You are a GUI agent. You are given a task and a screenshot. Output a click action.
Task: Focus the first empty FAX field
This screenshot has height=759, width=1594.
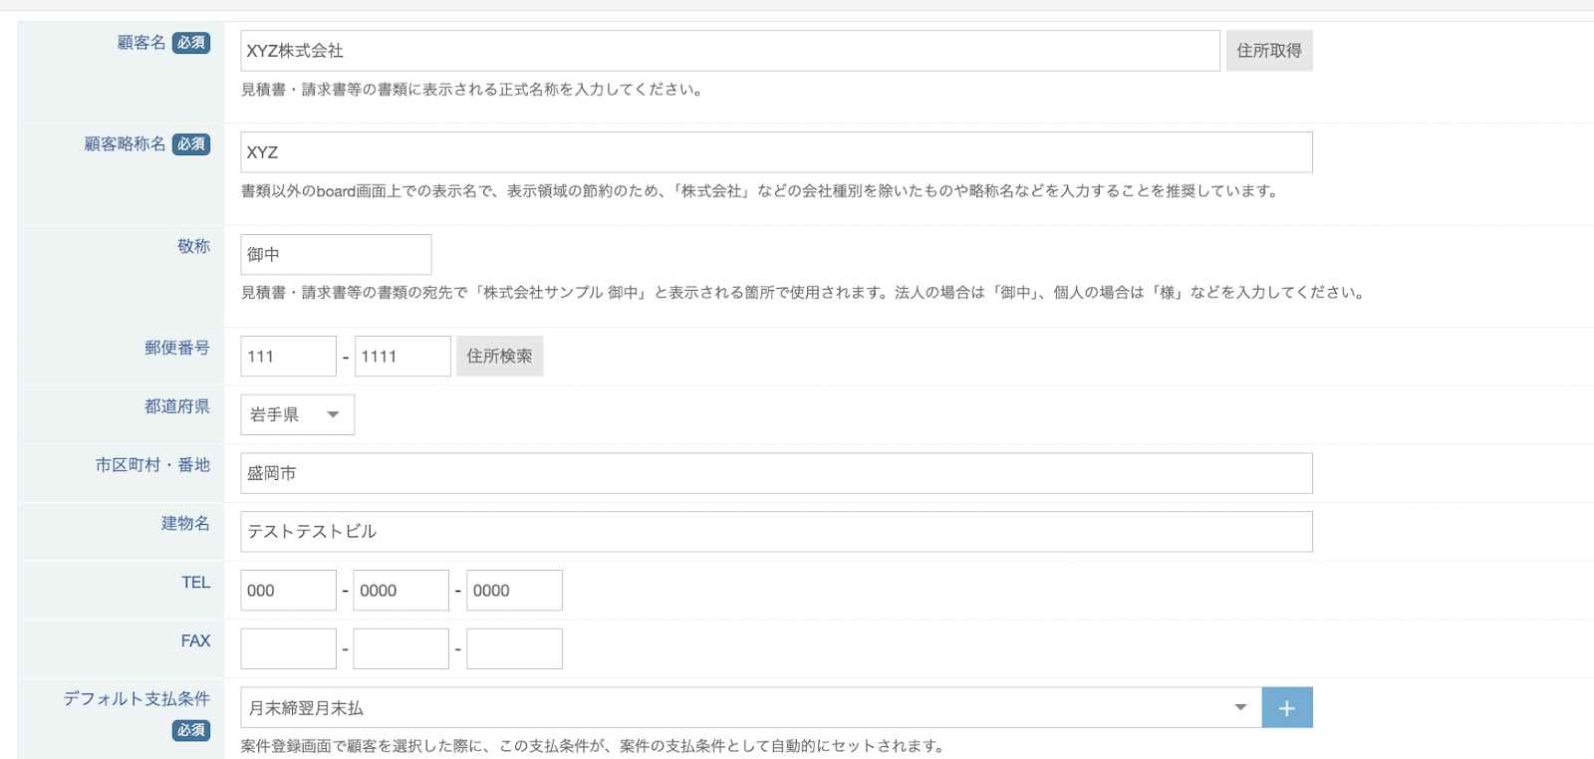click(x=288, y=649)
